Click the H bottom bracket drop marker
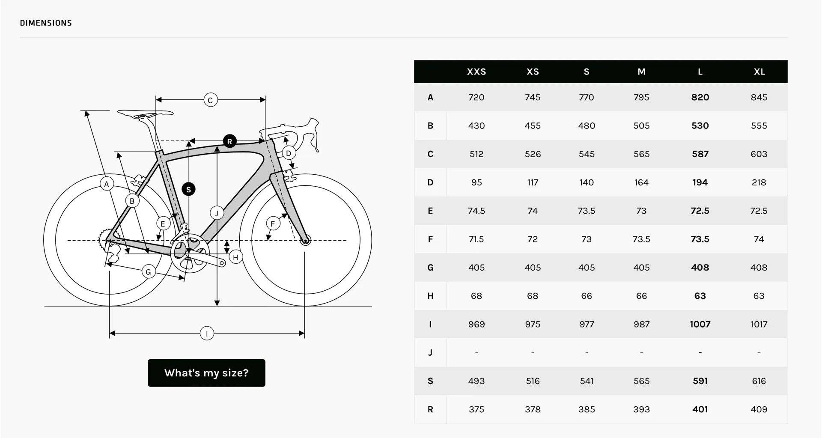822x438 pixels. (235, 257)
